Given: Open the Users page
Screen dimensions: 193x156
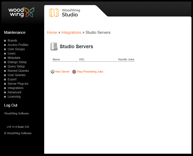Looking at the screenshot, I should [12, 54].
